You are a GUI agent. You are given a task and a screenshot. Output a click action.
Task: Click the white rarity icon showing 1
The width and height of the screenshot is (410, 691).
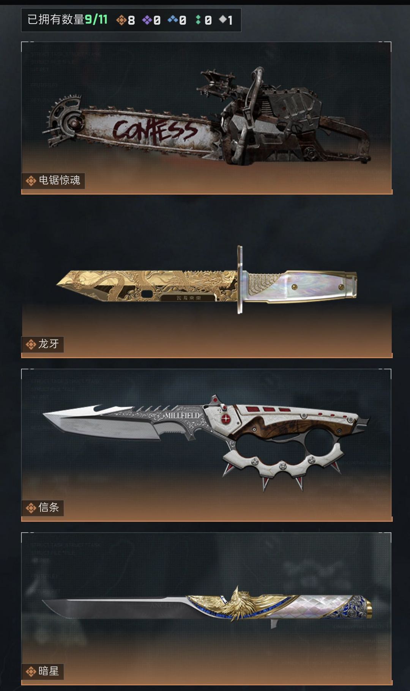coord(222,19)
